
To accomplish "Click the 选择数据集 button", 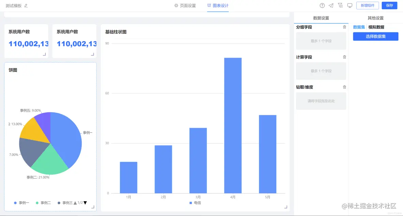I will coord(375,36).
